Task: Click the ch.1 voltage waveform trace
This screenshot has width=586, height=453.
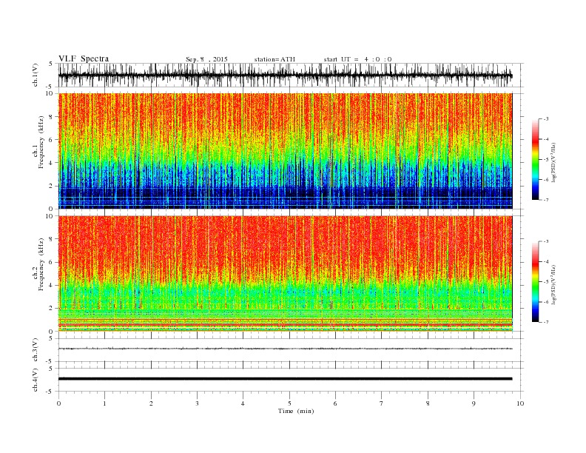Action: pyautogui.click(x=285, y=75)
